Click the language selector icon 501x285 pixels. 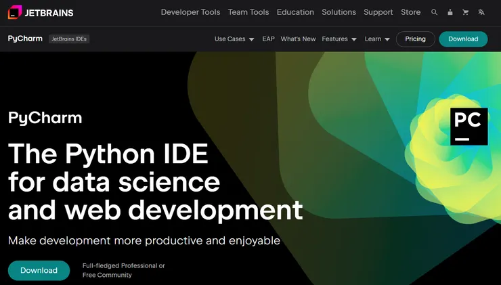point(481,12)
